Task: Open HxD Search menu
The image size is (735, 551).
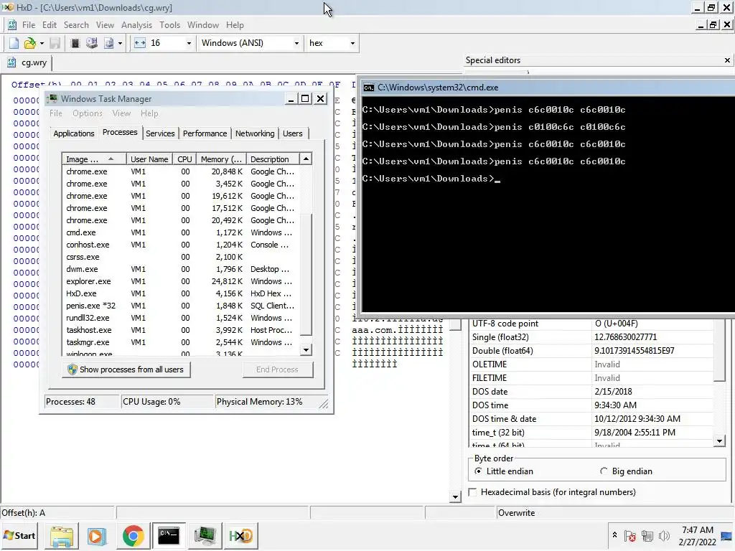Action: coord(76,25)
